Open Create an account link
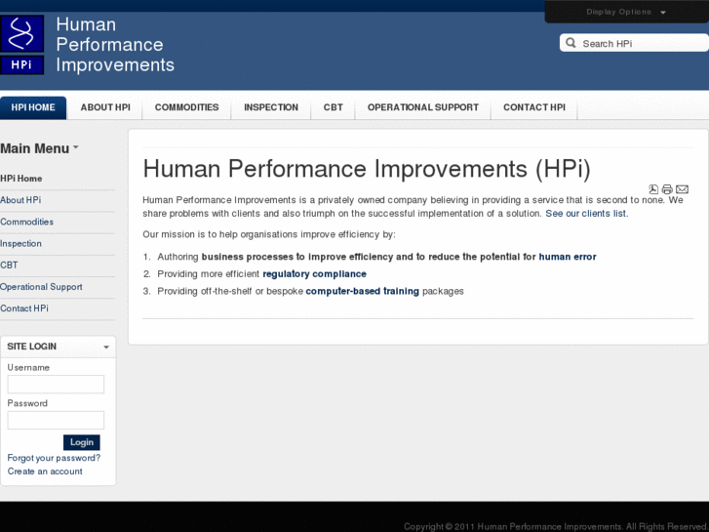Image resolution: width=709 pixels, height=532 pixels. click(45, 471)
